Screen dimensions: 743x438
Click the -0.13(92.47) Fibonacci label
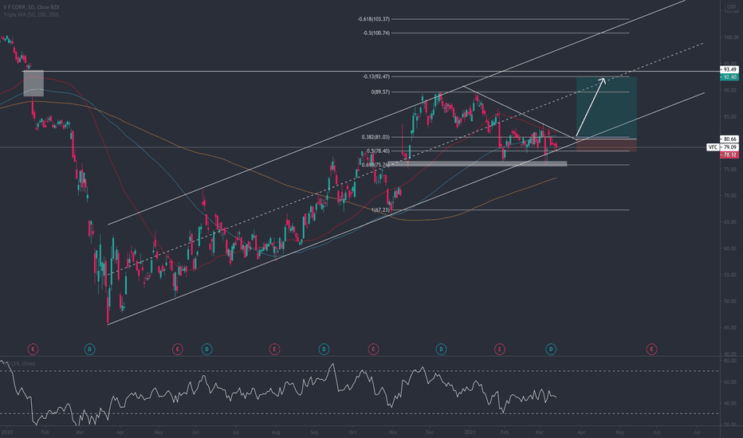tap(376, 76)
